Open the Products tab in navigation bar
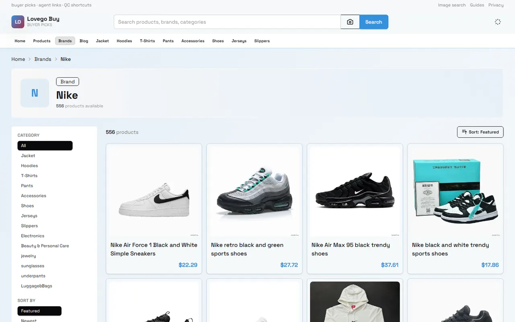This screenshot has height=322, width=515. click(42, 41)
